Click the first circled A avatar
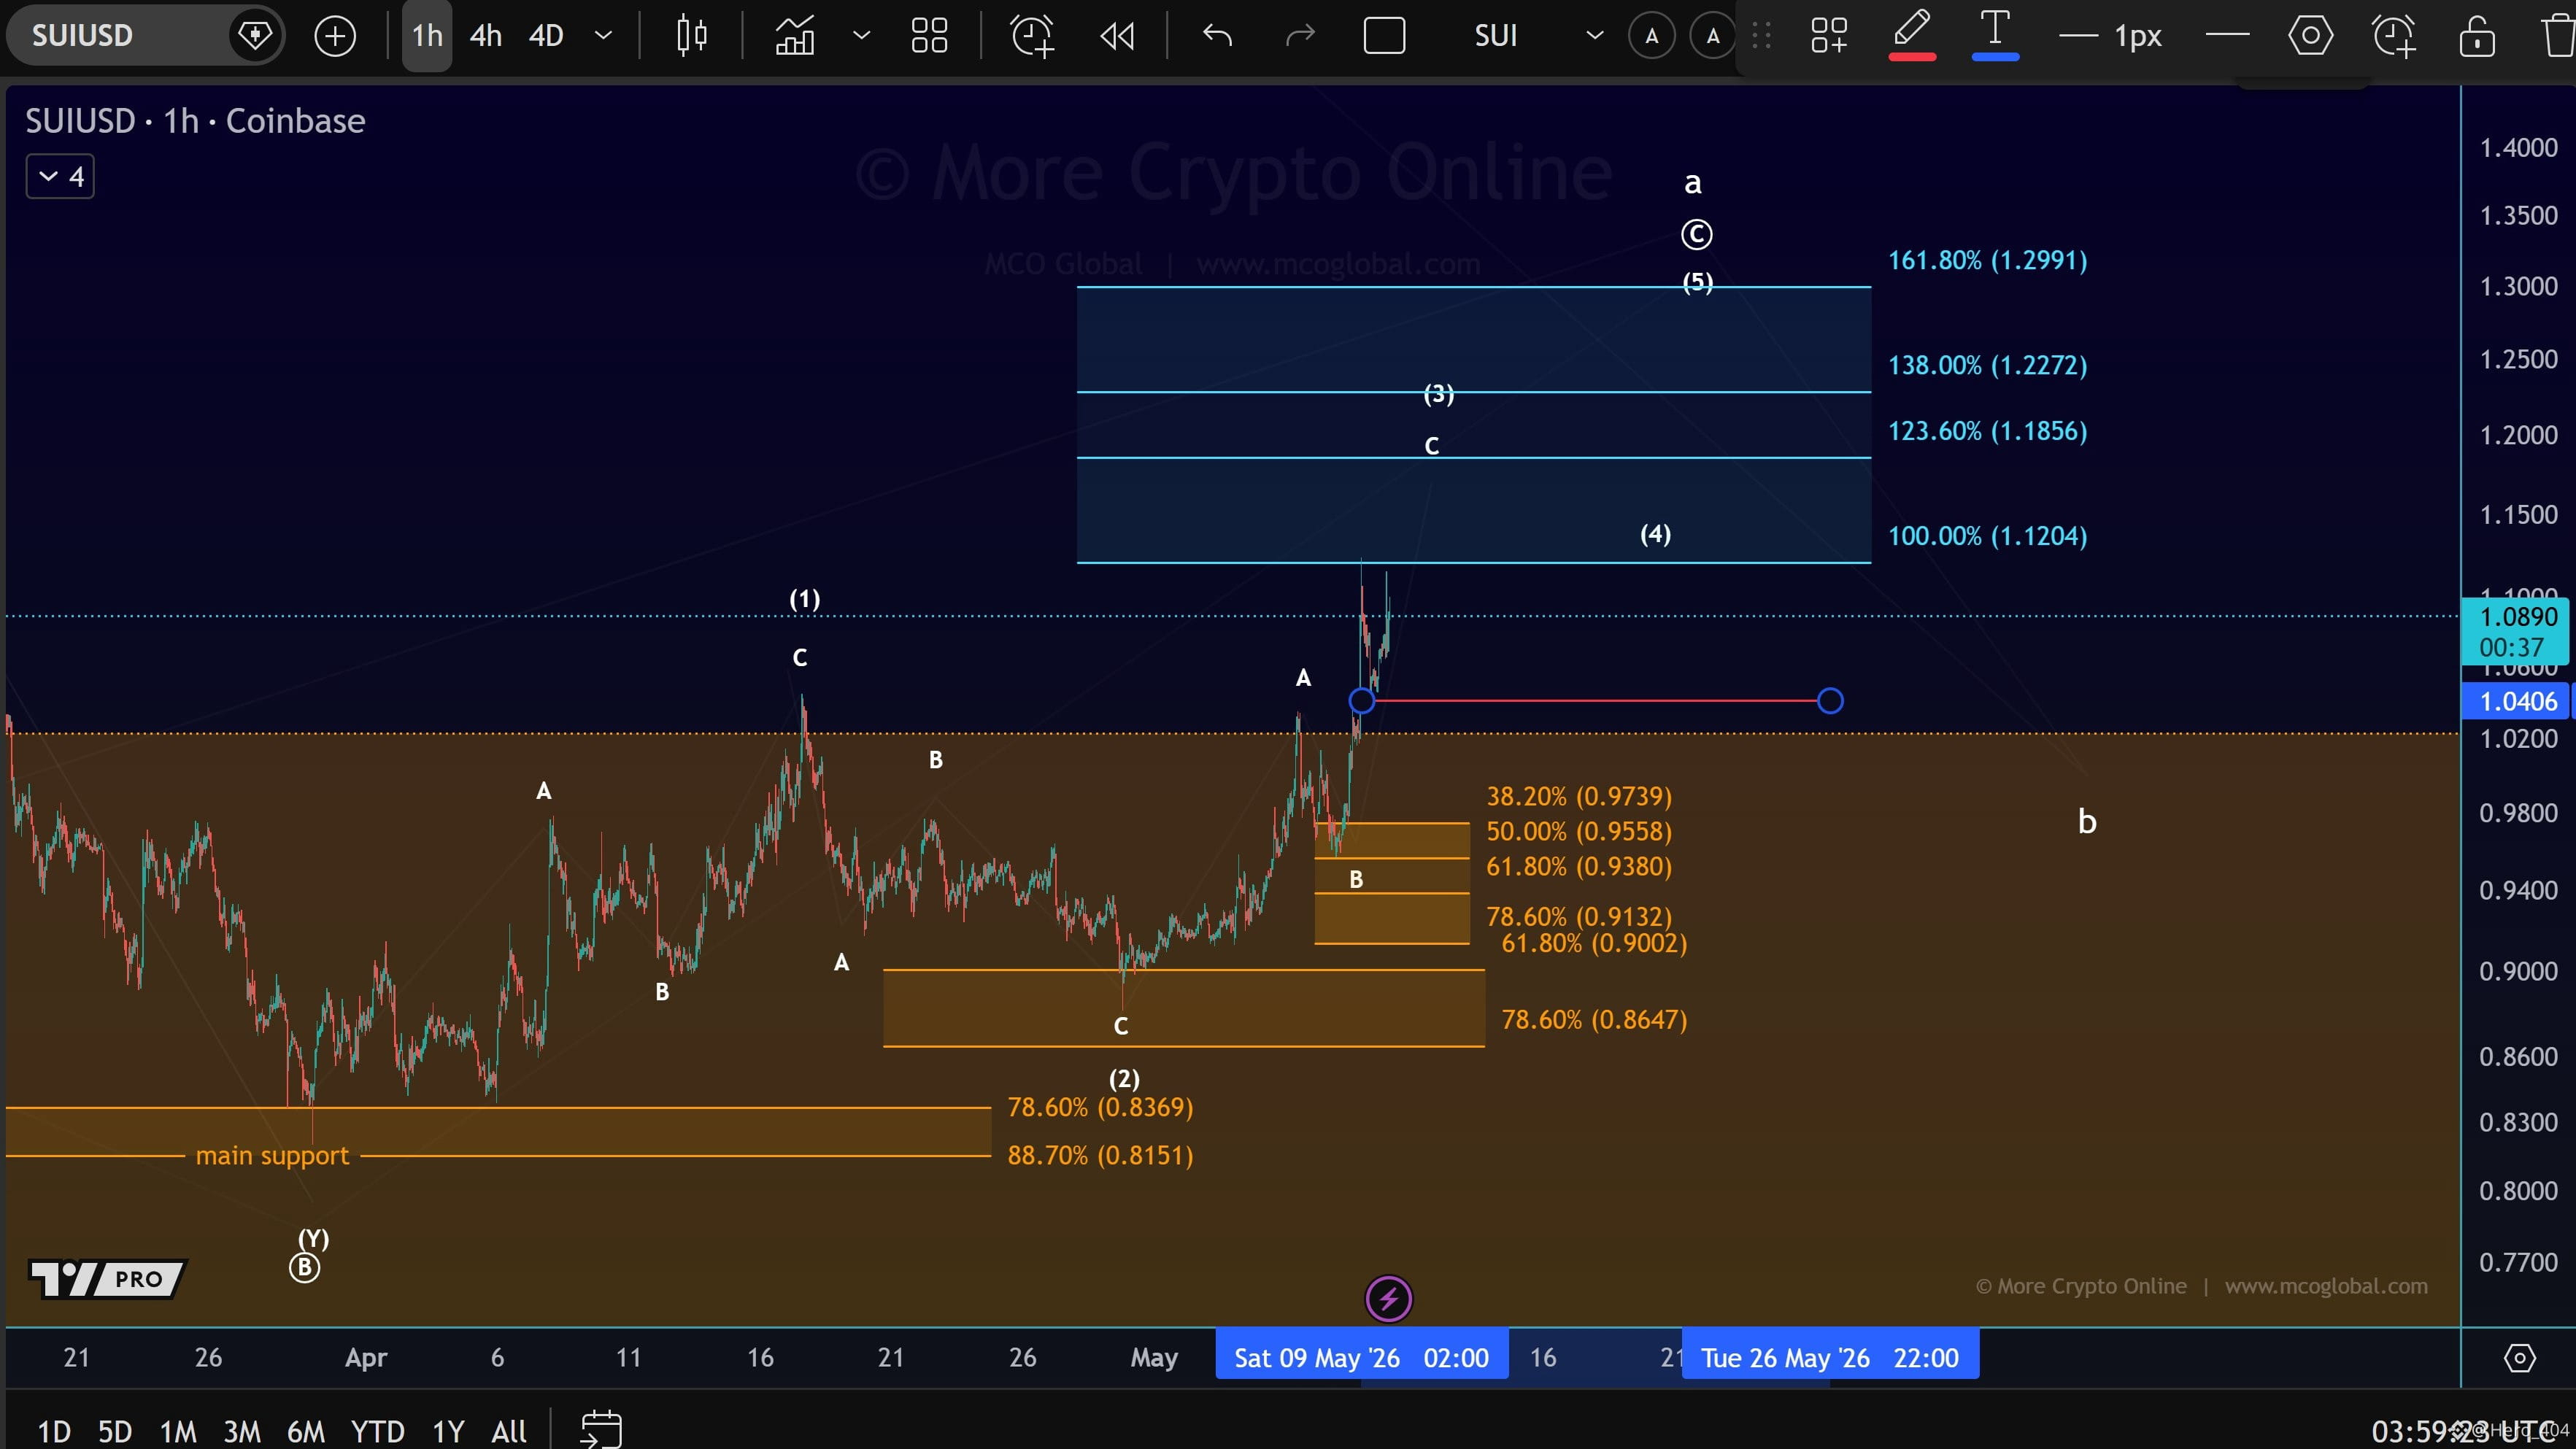This screenshot has width=2576, height=1449. pos(1652,36)
